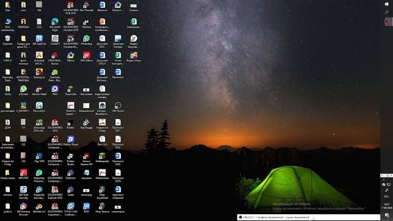The image size is (393, 221).
Task: Select the Microsoft Edge desktop icon
Action: click(55, 25)
